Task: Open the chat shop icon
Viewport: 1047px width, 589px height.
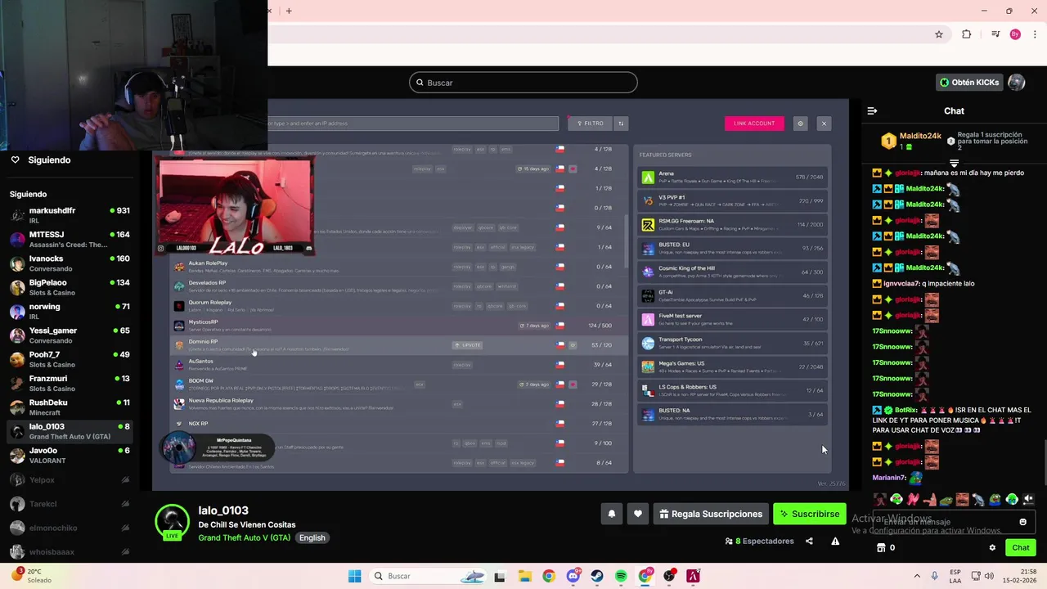Action: tap(881, 548)
